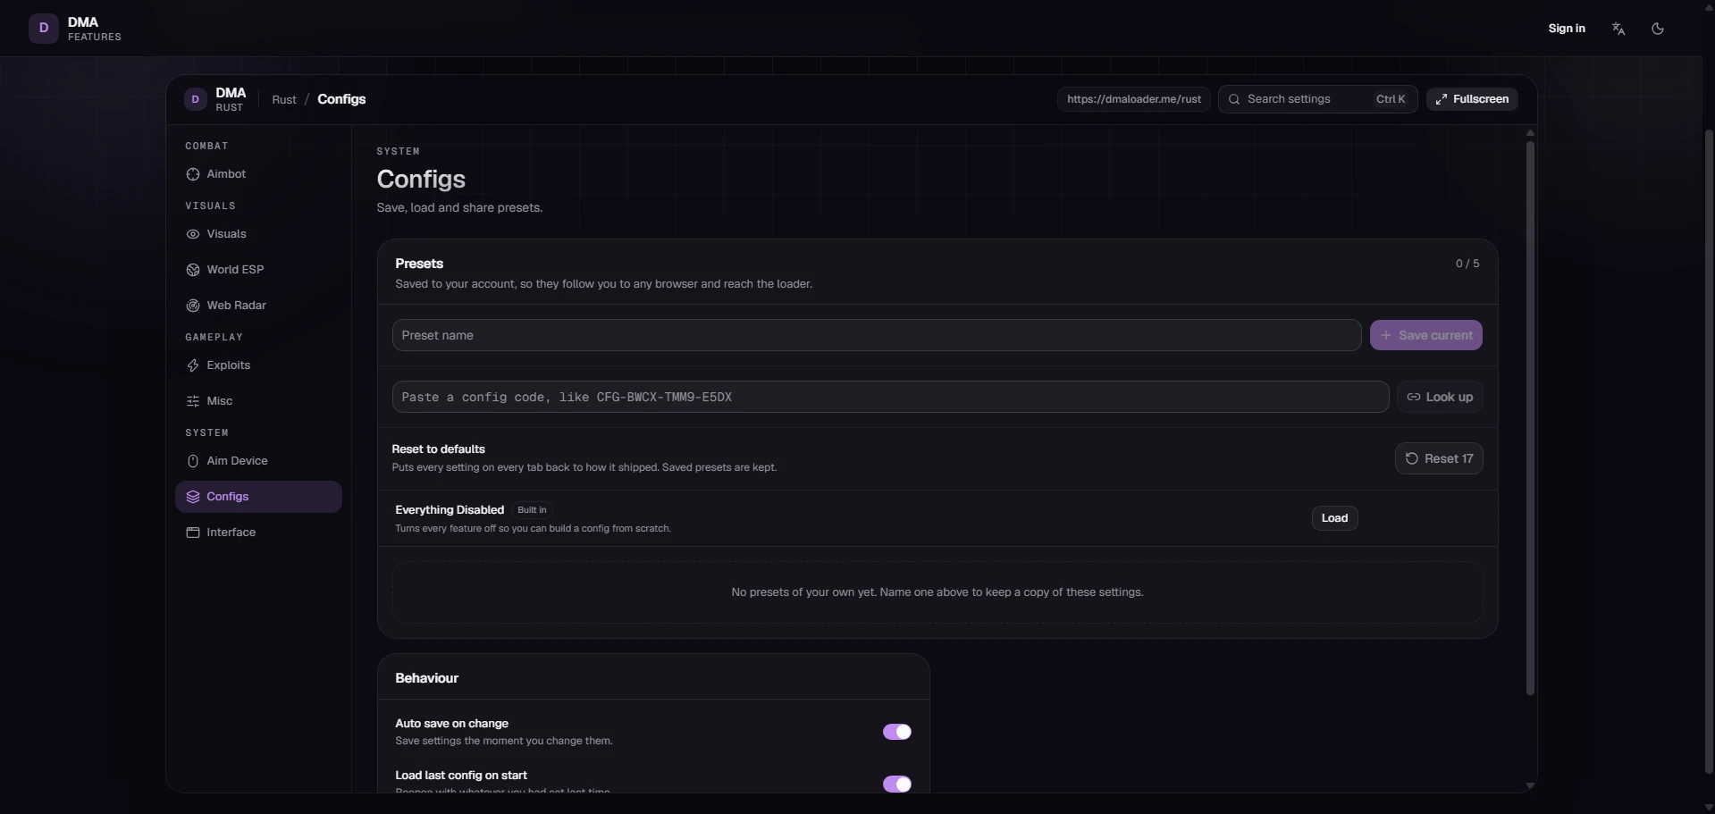Viewport: 1715px width, 814px height.
Task: Click the Reset 17 button
Action: 1439,458
